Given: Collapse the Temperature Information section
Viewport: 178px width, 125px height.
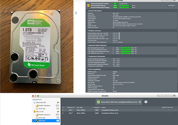Looking at the screenshot, I should coord(87,56).
